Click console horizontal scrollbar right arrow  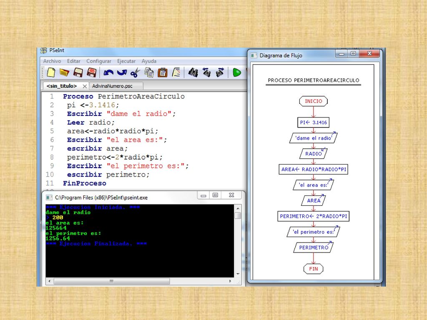(230, 281)
